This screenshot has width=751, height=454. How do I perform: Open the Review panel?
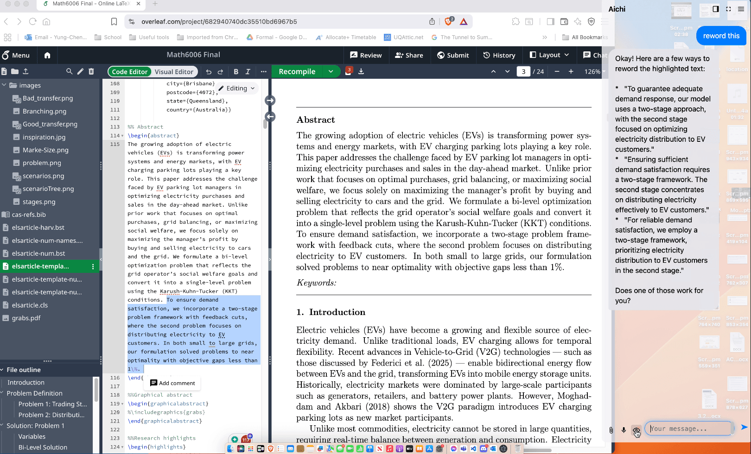[x=366, y=55]
